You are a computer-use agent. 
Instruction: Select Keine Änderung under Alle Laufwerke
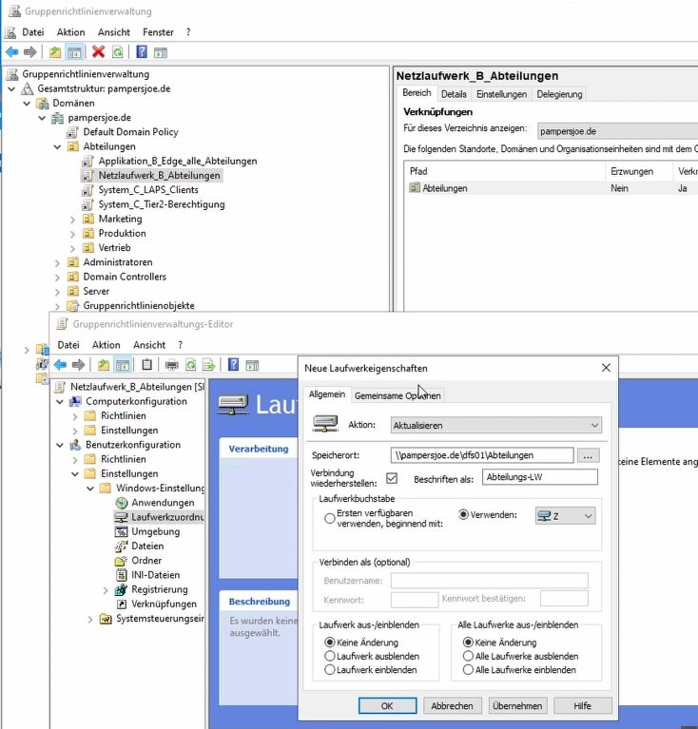468,643
